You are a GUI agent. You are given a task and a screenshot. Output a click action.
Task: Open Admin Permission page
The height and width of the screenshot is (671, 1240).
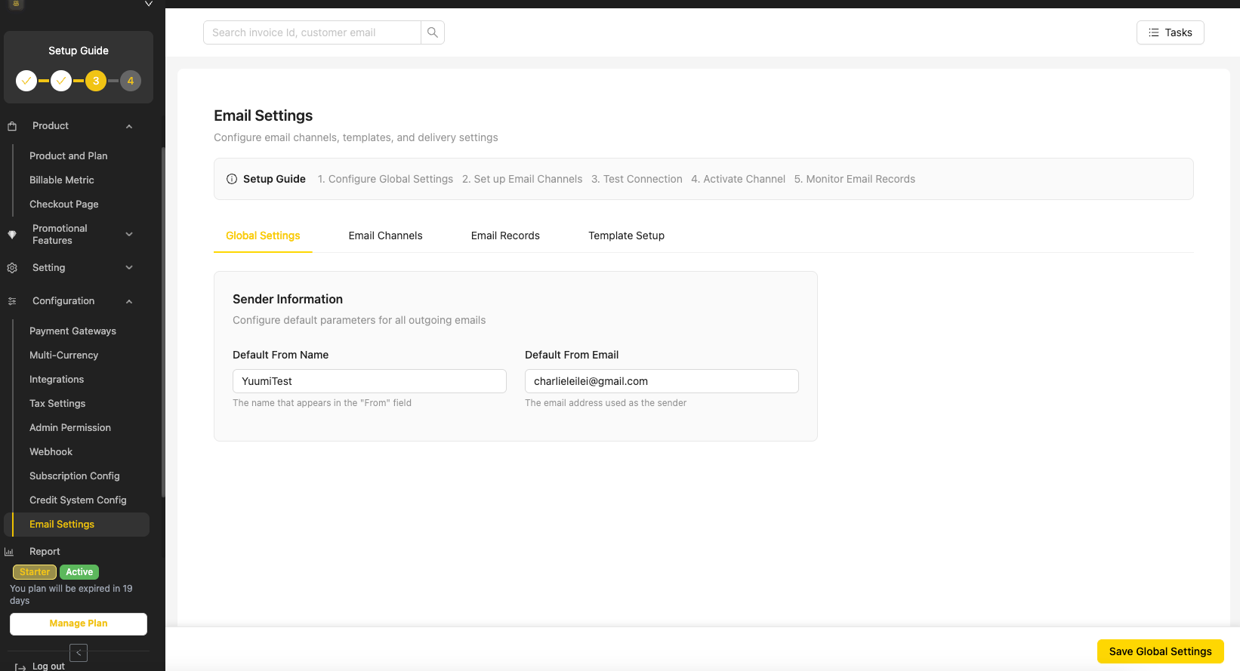[70, 427]
